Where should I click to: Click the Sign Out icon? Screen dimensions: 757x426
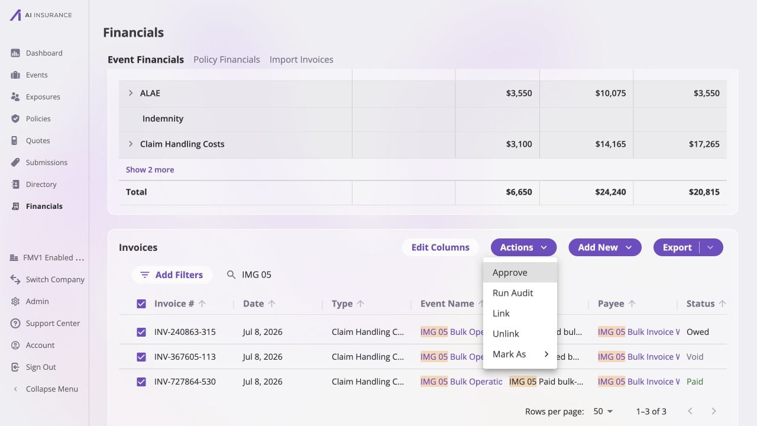click(15, 367)
